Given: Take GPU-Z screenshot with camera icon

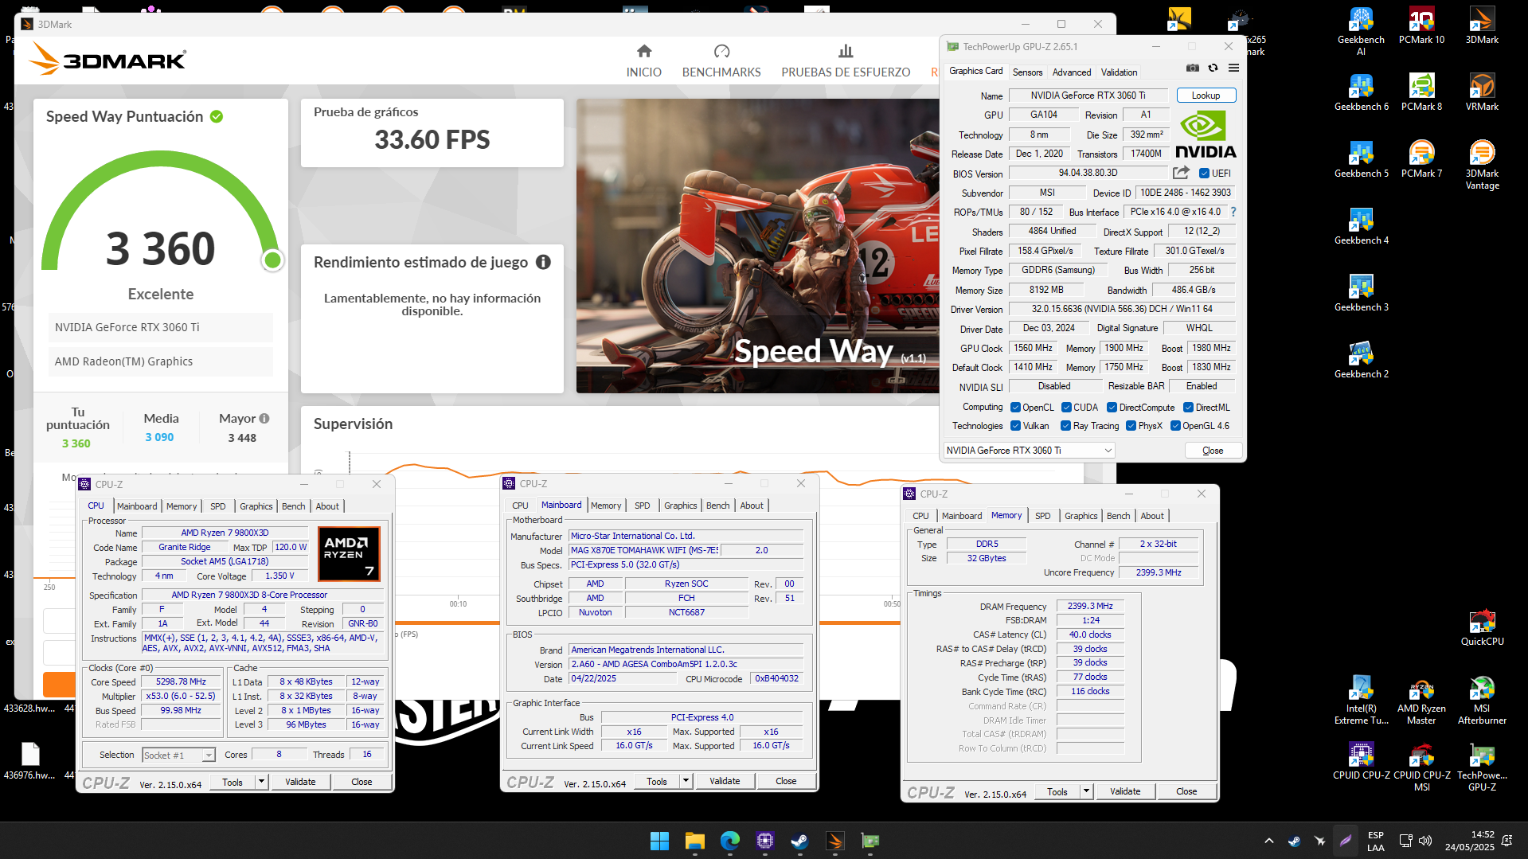Looking at the screenshot, I should point(1192,68).
